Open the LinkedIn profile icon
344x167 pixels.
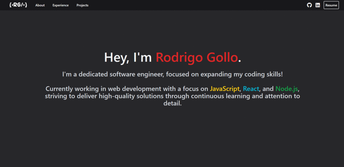(318, 5)
